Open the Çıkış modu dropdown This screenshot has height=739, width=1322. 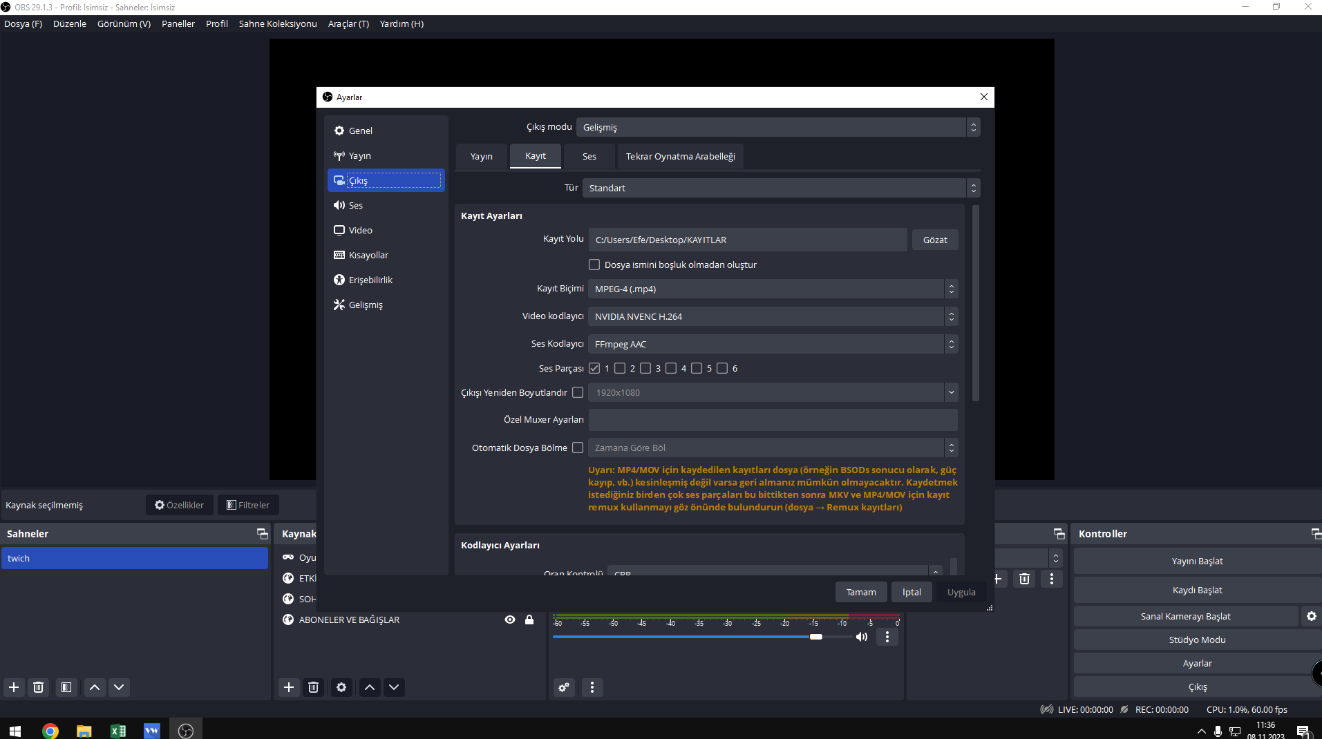click(777, 127)
